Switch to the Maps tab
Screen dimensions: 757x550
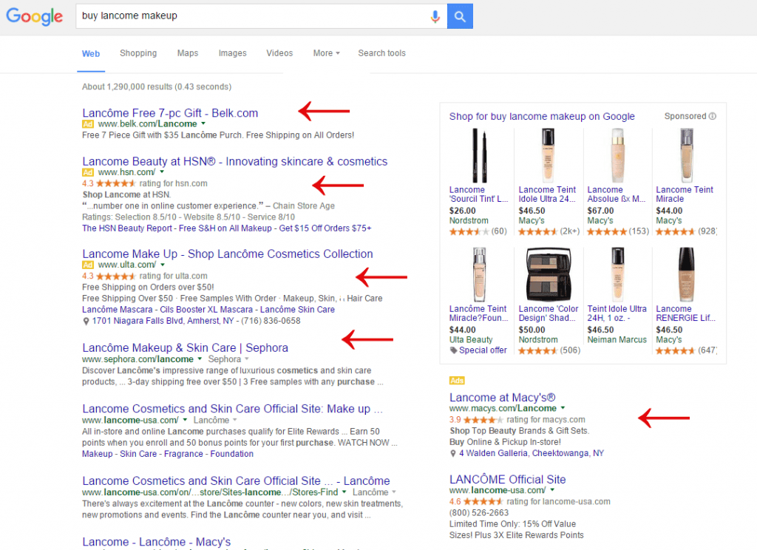[x=187, y=53]
